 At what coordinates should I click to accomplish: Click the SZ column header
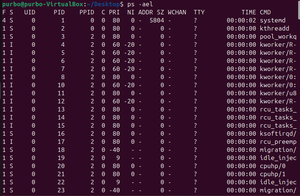[160, 12]
